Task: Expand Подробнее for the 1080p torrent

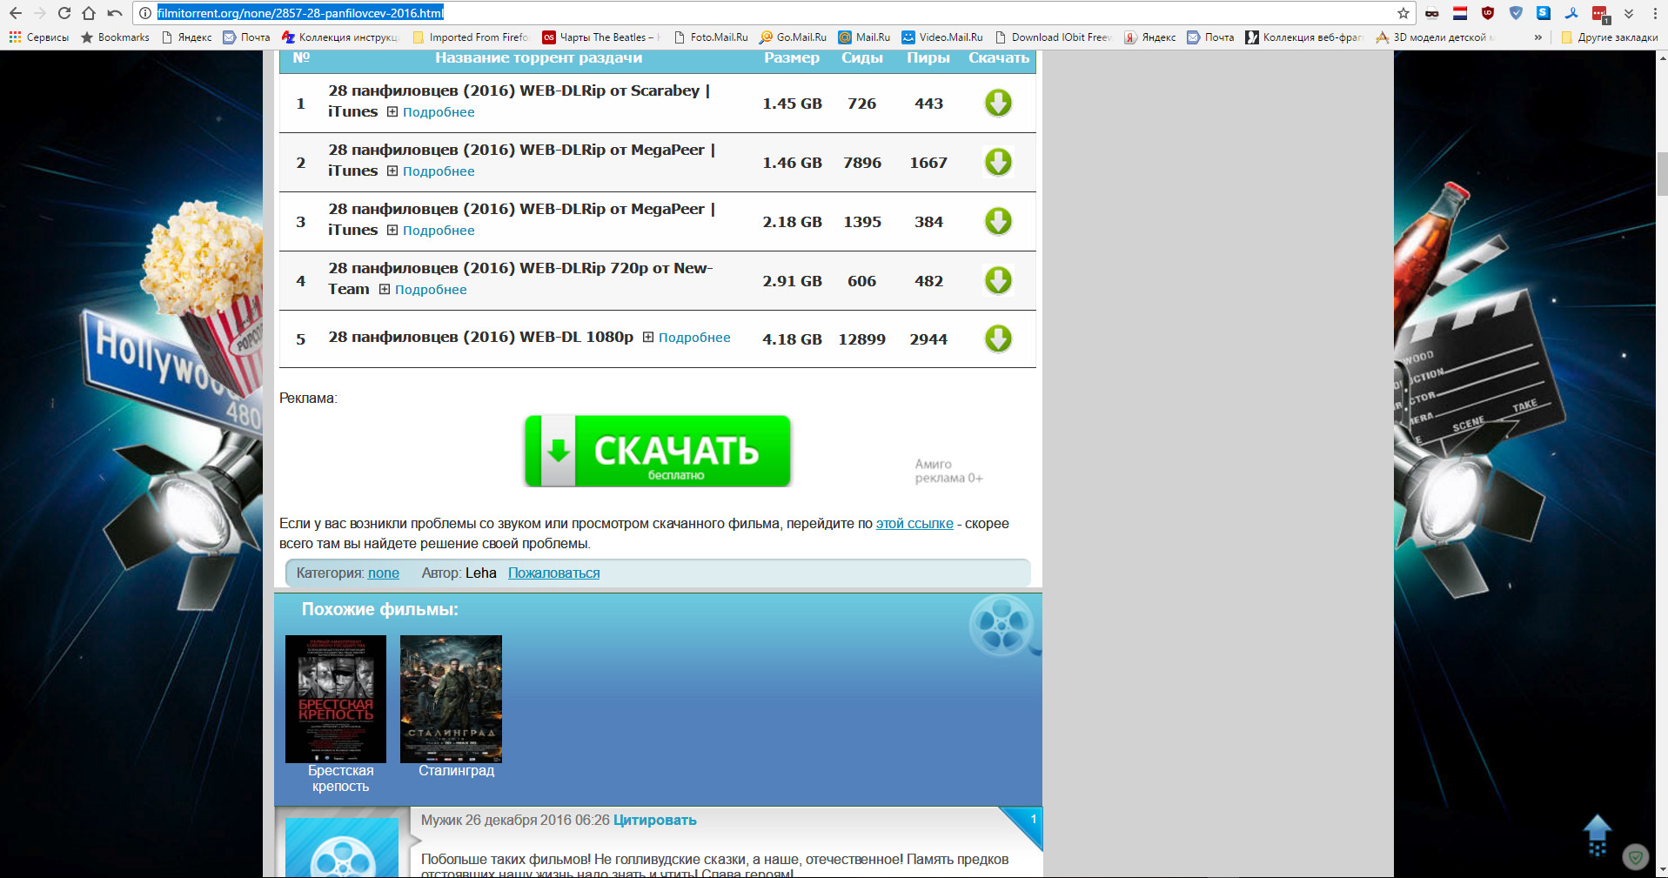Action: pos(693,338)
